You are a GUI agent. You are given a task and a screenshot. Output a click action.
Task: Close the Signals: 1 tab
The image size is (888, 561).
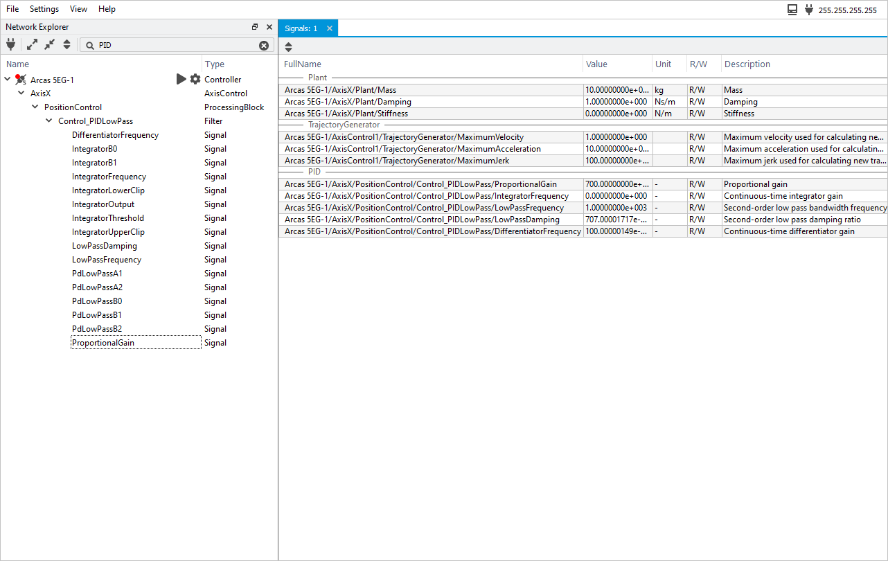point(330,28)
